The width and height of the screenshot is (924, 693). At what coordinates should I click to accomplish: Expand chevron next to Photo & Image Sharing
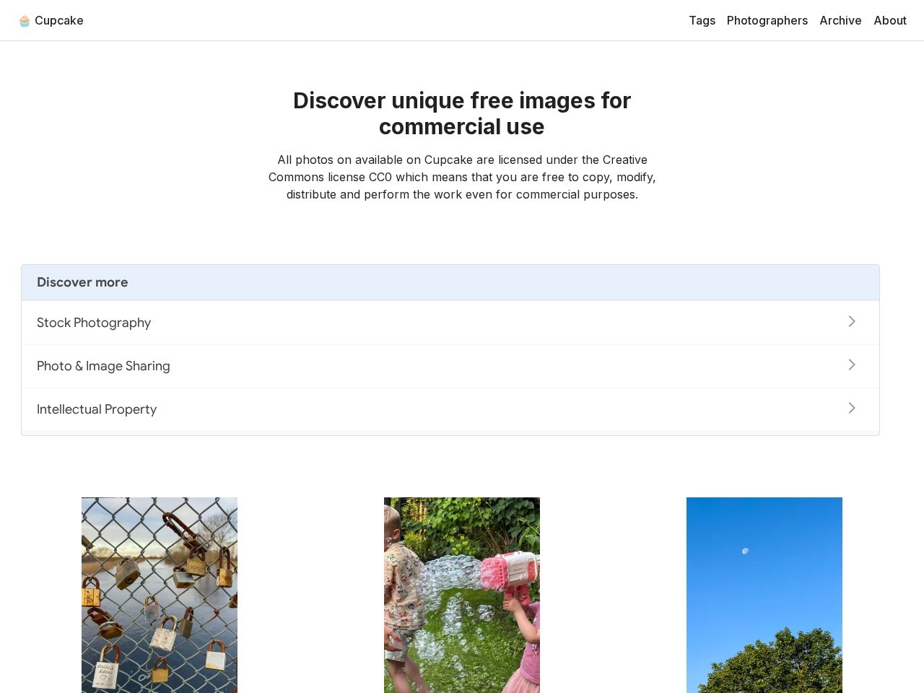852,365
